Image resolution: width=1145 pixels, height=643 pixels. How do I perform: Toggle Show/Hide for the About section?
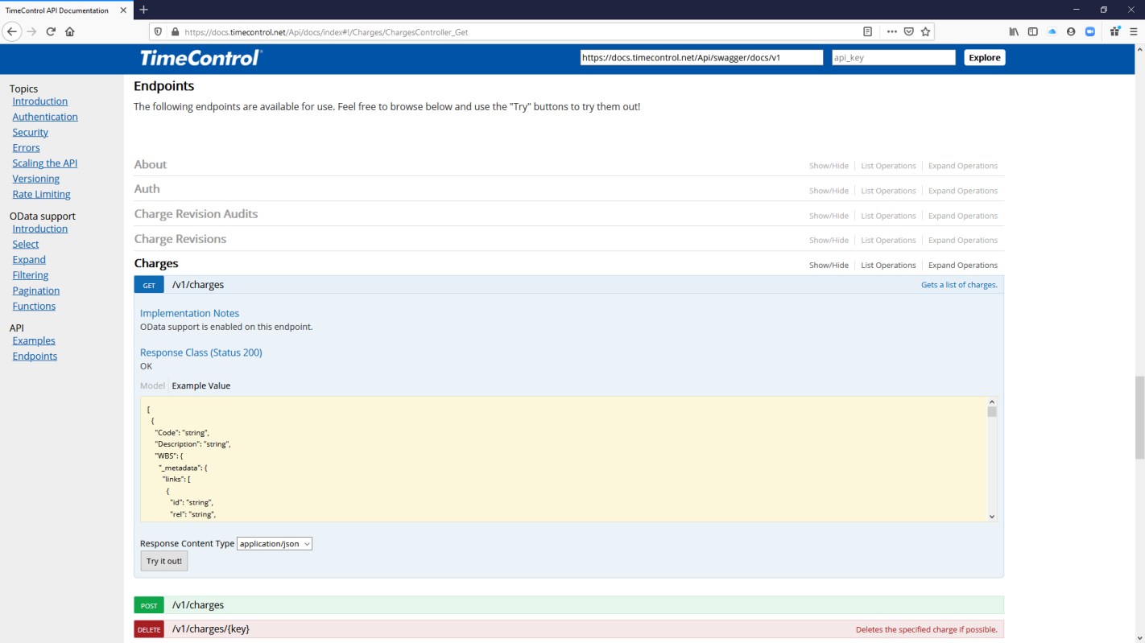829,166
